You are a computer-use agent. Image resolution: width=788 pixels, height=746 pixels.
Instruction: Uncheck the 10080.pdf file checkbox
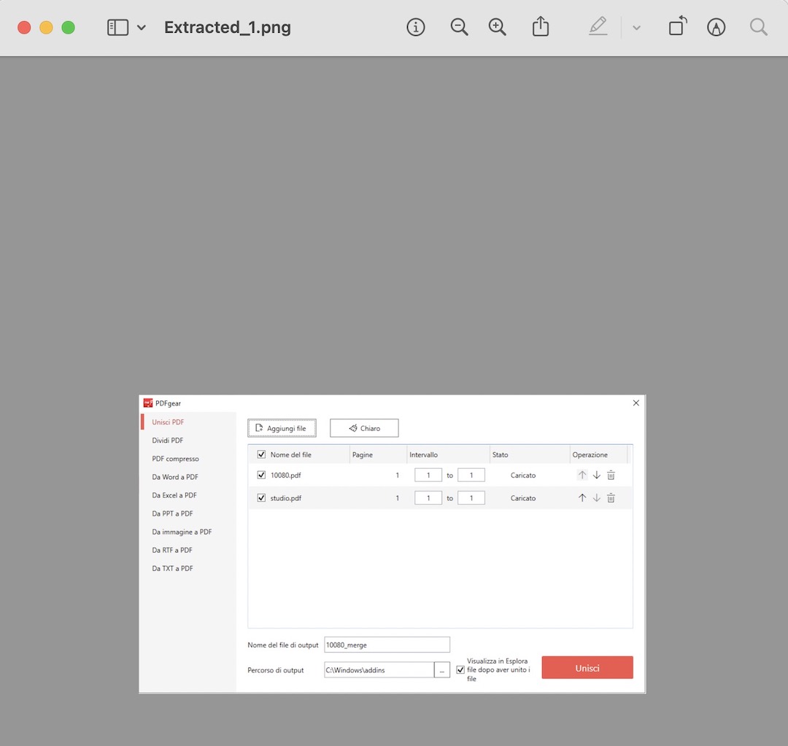tap(261, 475)
